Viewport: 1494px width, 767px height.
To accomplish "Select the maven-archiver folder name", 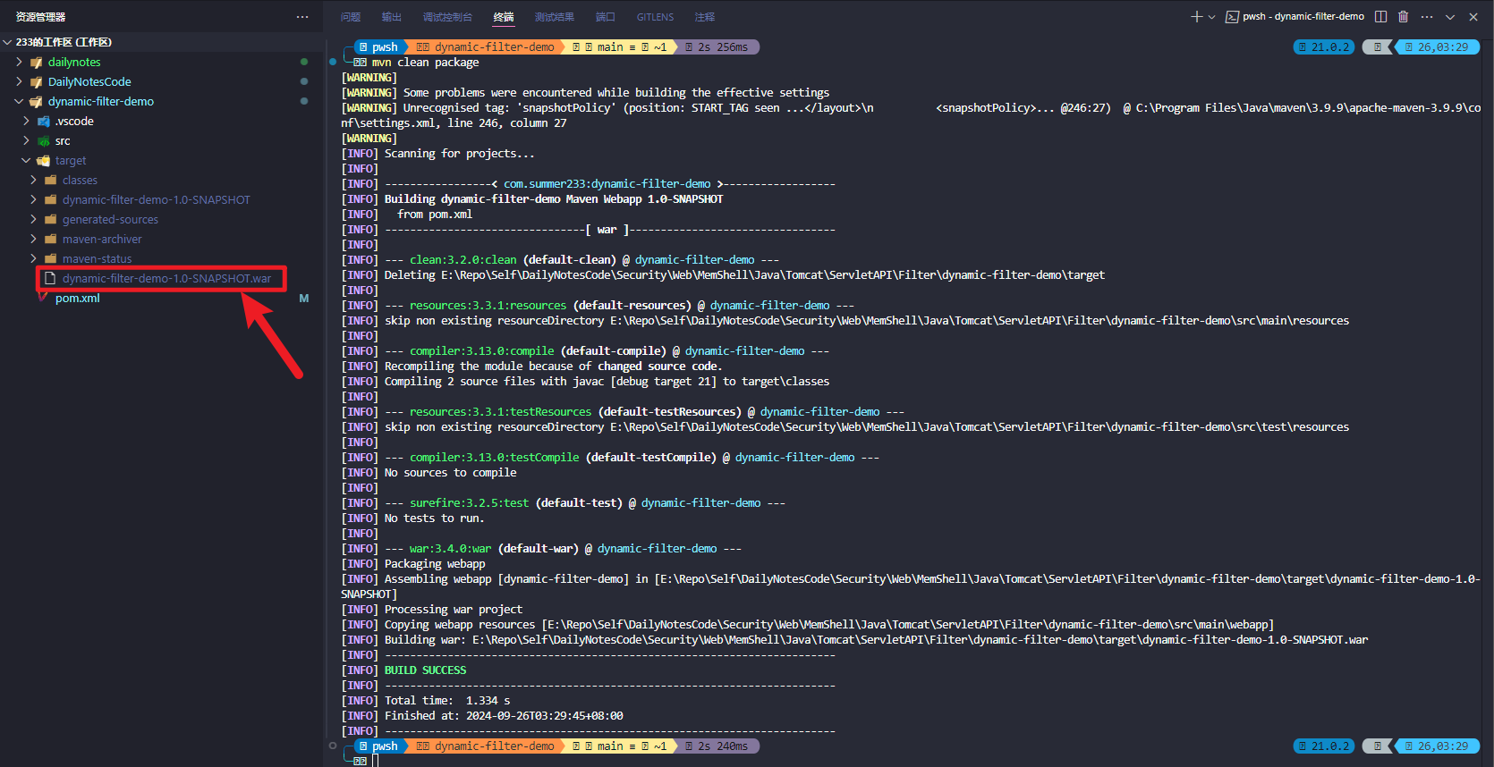I will click(x=102, y=239).
